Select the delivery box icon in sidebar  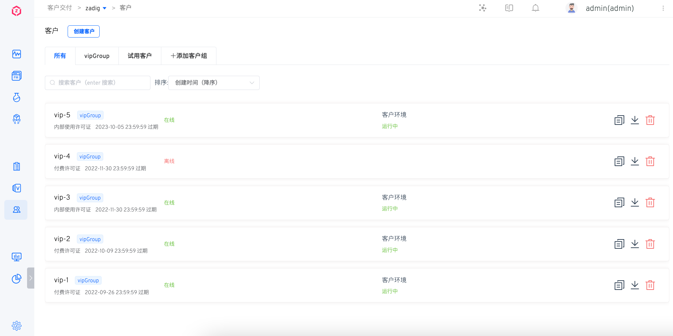[16, 119]
